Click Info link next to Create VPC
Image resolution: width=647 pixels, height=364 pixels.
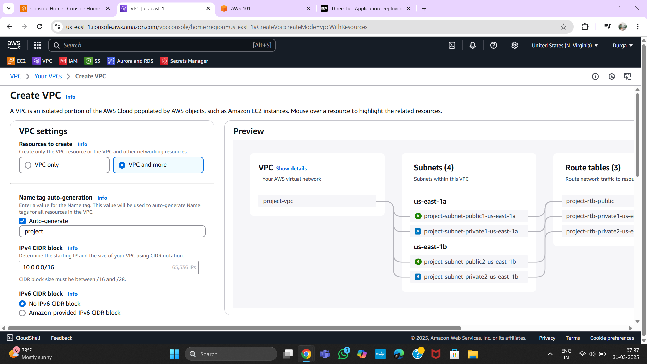pyautogui.click(x=70, y=97)
